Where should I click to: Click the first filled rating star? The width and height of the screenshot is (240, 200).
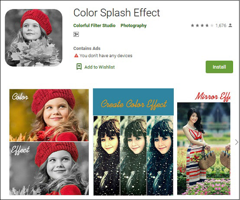[192, 26]
